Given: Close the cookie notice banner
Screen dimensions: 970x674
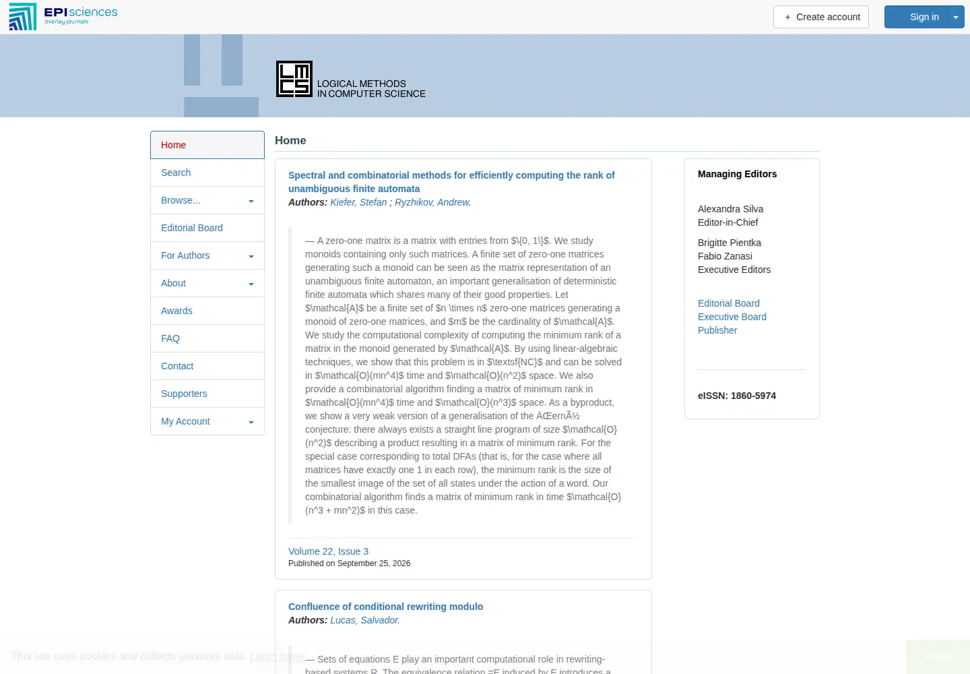Looking at the screenshot, I should [938, 657].
